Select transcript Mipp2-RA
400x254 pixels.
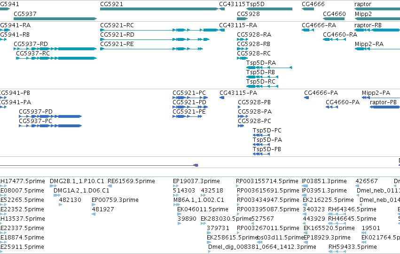point(377,49)
